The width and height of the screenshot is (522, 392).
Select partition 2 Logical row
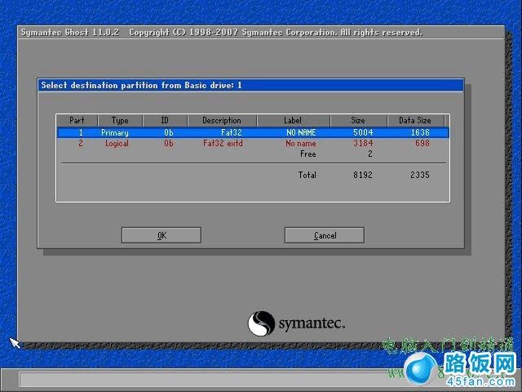pos(253,144)
